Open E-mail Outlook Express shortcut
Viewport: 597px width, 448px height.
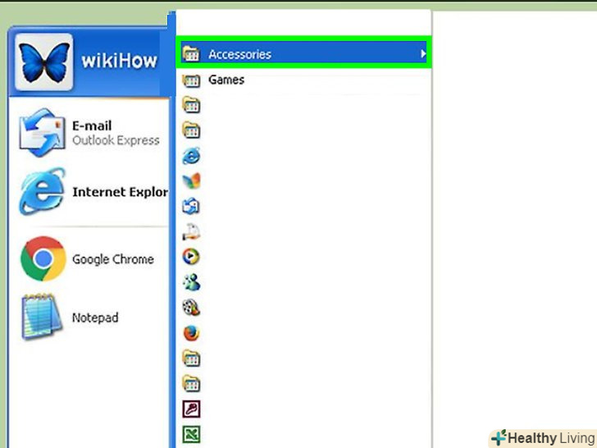click(89, 133)
